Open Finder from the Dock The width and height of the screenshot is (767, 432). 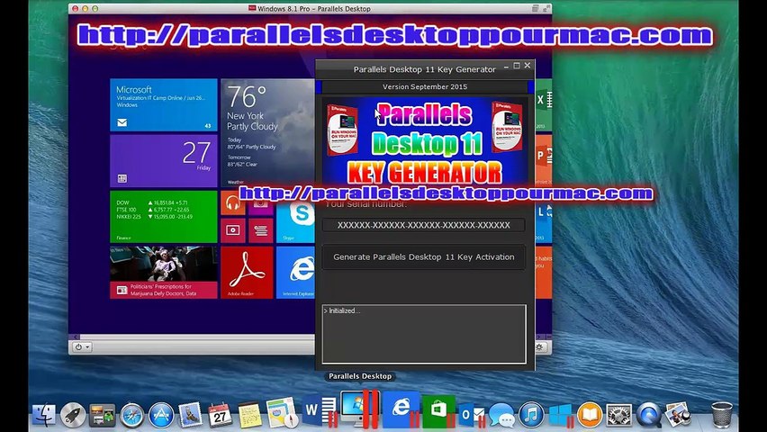[44, 415]
